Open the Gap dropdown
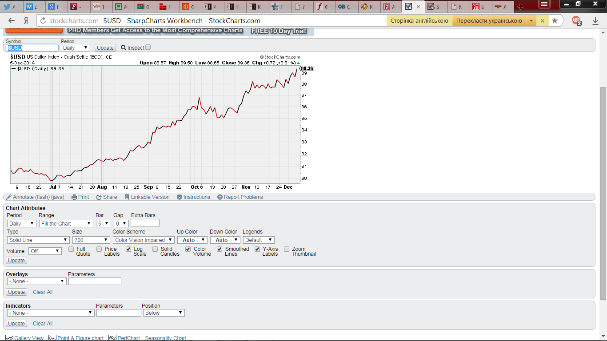Image resolution: width=607 pixels, height=341 pixels. click(x=121, y=224)
